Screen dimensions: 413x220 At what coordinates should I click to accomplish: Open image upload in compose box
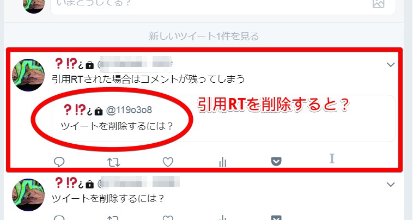coord(379,3)
